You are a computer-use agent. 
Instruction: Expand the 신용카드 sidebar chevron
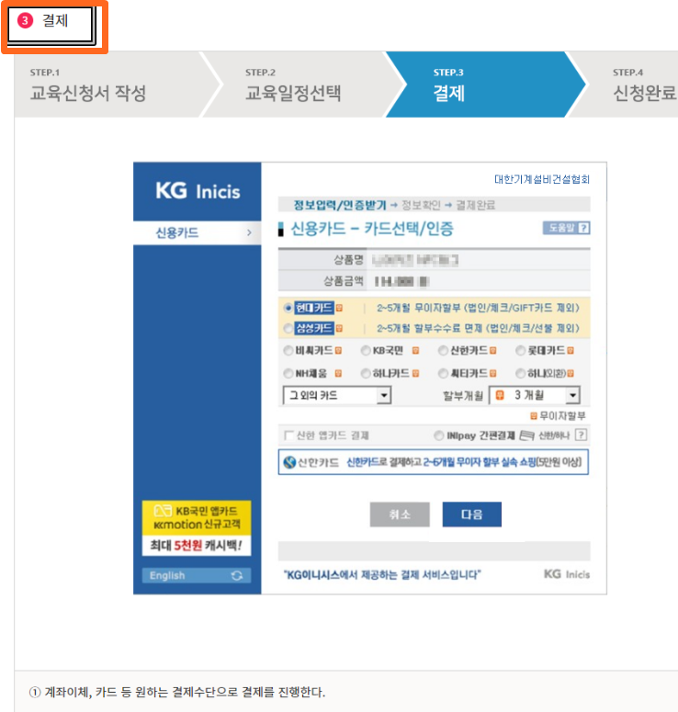[249, 232]
